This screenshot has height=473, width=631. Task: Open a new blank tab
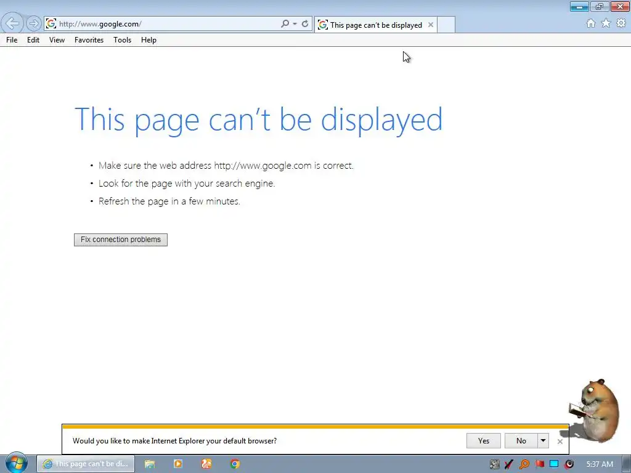(x=446, y=25)
